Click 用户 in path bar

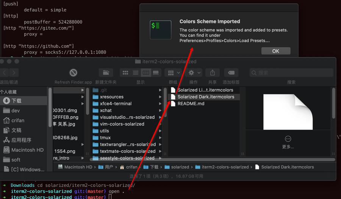(106, 167)
